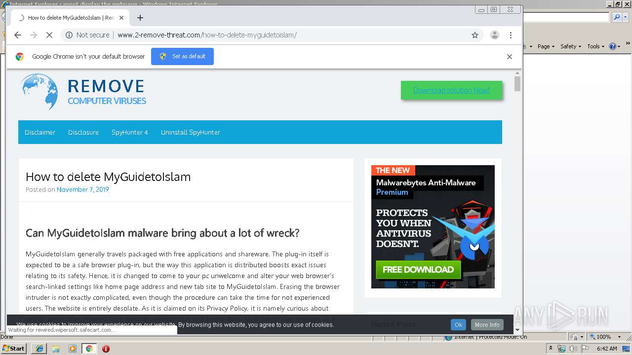632x355 pixels.
Task: Show hidden system tray icons
Action: click(x=551, y=349)
